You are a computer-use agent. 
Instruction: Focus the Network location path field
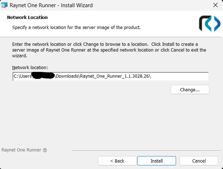click(111, 76)
